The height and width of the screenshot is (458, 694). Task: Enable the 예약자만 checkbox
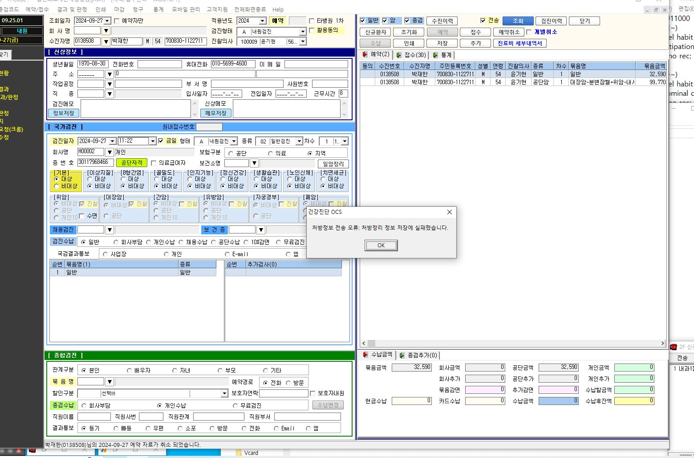pyautogui.click(x=117, y=20)
